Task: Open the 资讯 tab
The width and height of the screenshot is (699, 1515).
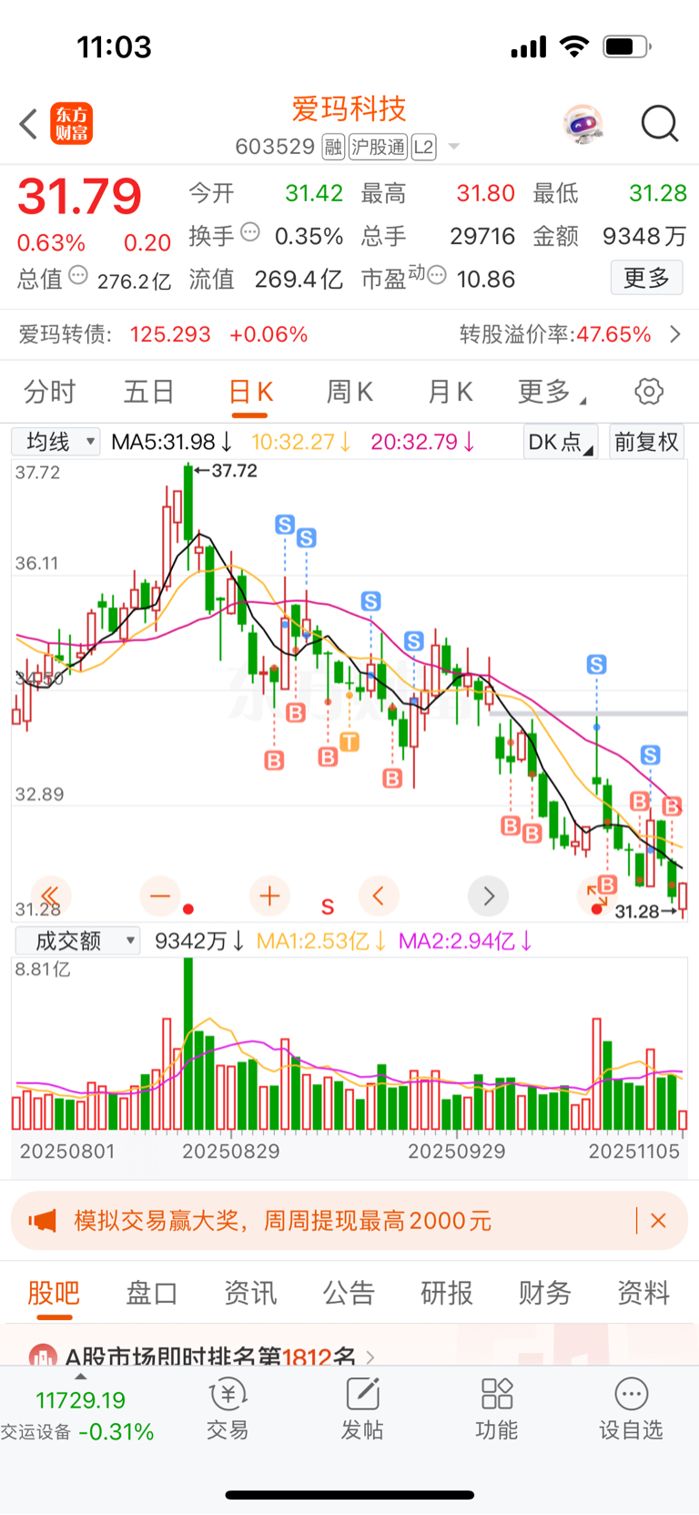Action: point(250,1293)
